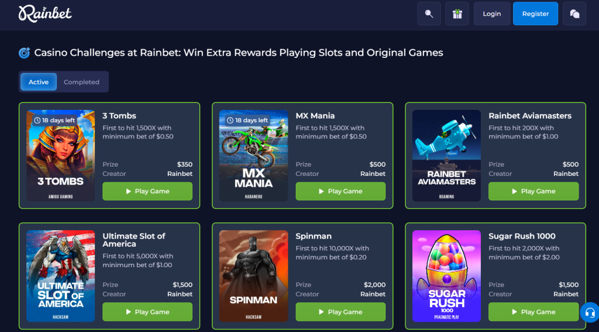This screenshot has width=599, height=332.
Task: Switch to the Completed tab
Action: 81,82
